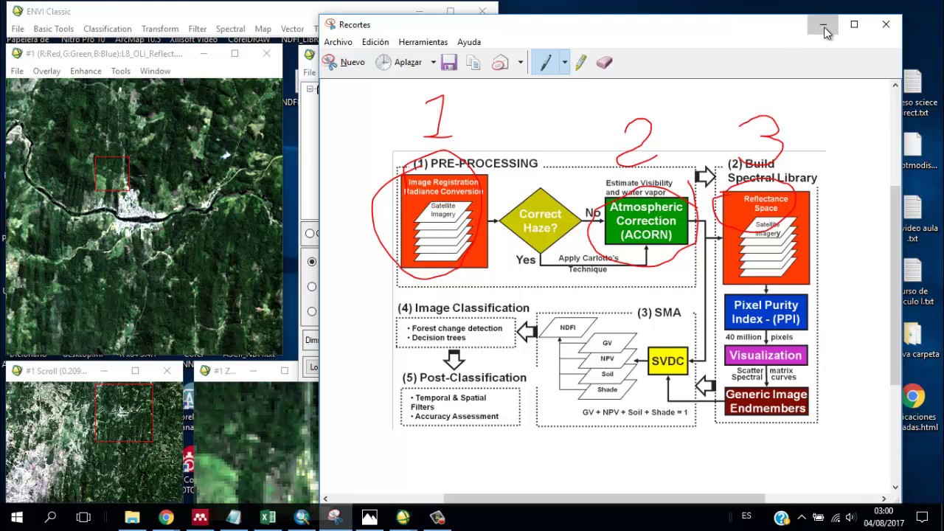
Task: Open the Edición menu
Action: (x=375, y=42)
